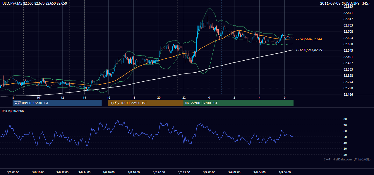Click RSI axis level 20
The height and width of the screenshot is (175, 374).
click(x=345, y=155)
